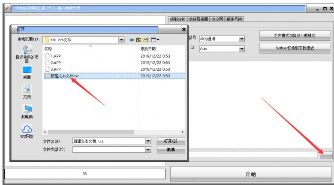Select file 1.APP

(56, 56)
